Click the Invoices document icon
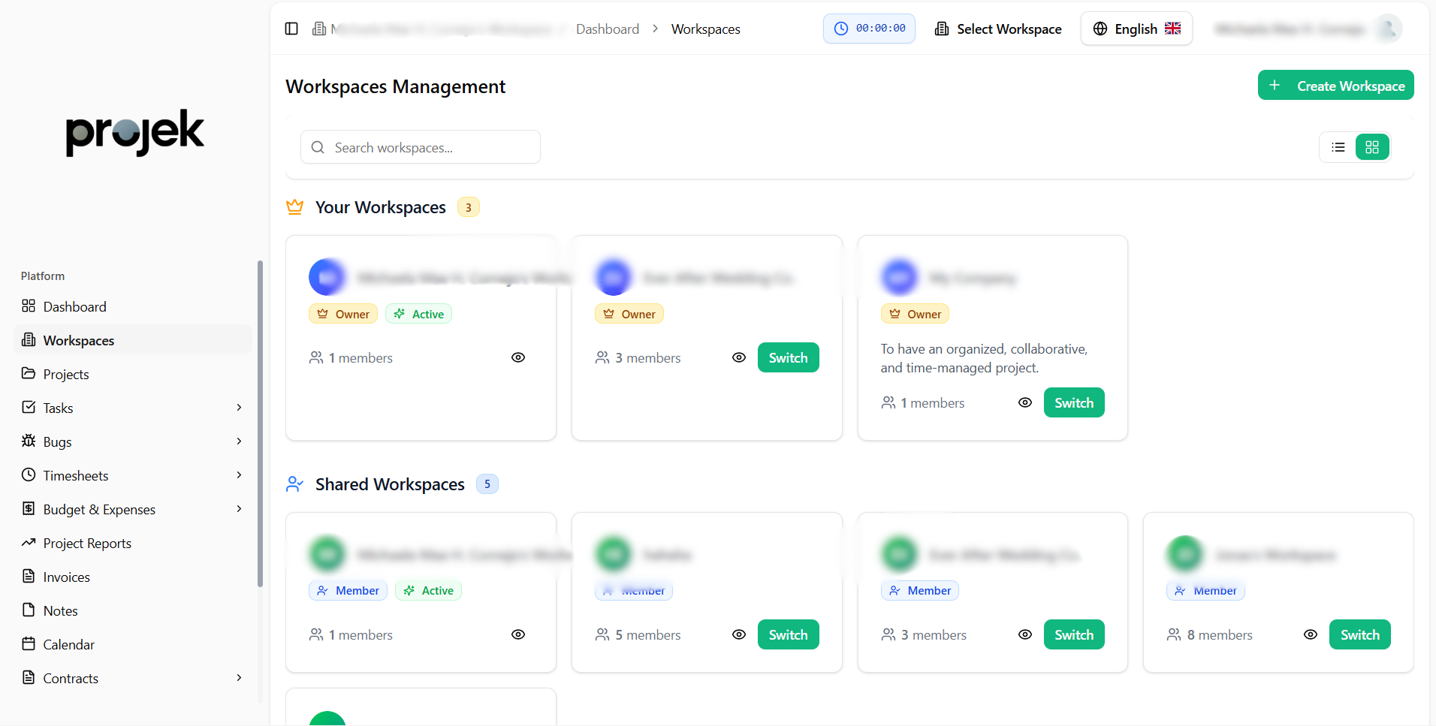This screenshot has width=1436, height=726. click(x=29, y=577)
